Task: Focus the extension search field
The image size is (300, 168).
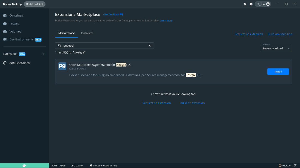Action: coord(104,46)
